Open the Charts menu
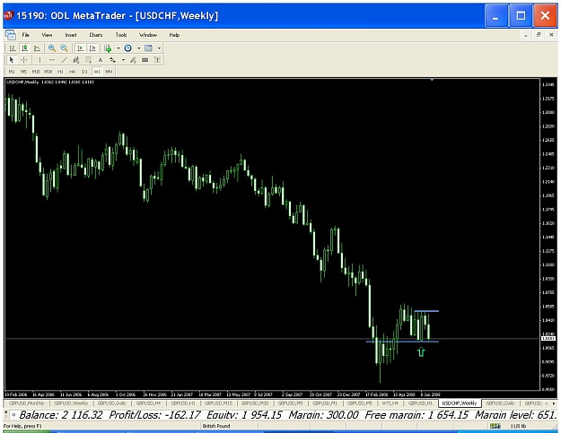561x433 pixels. coord(96,35)
